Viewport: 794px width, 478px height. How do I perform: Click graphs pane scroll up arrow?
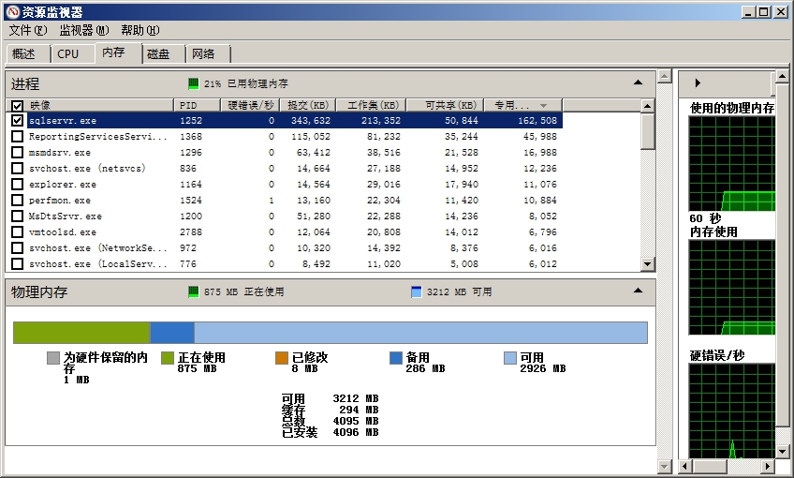click(783, 77)
